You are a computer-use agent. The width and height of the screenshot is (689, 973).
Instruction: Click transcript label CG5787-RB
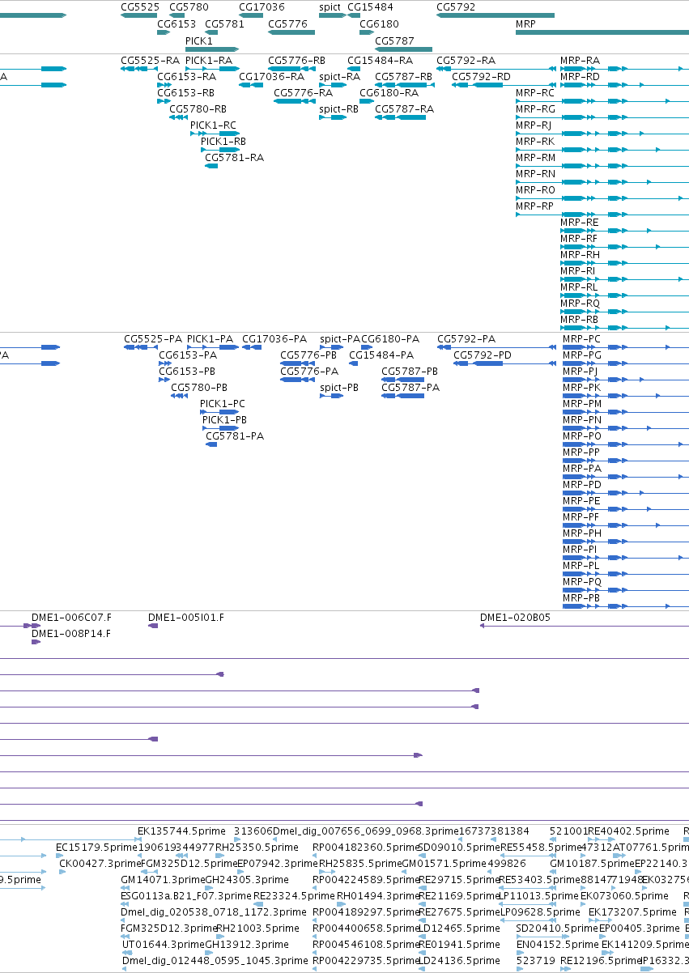click(x=403, y=77)
